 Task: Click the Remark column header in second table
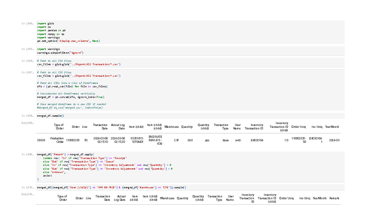(334, 198)
